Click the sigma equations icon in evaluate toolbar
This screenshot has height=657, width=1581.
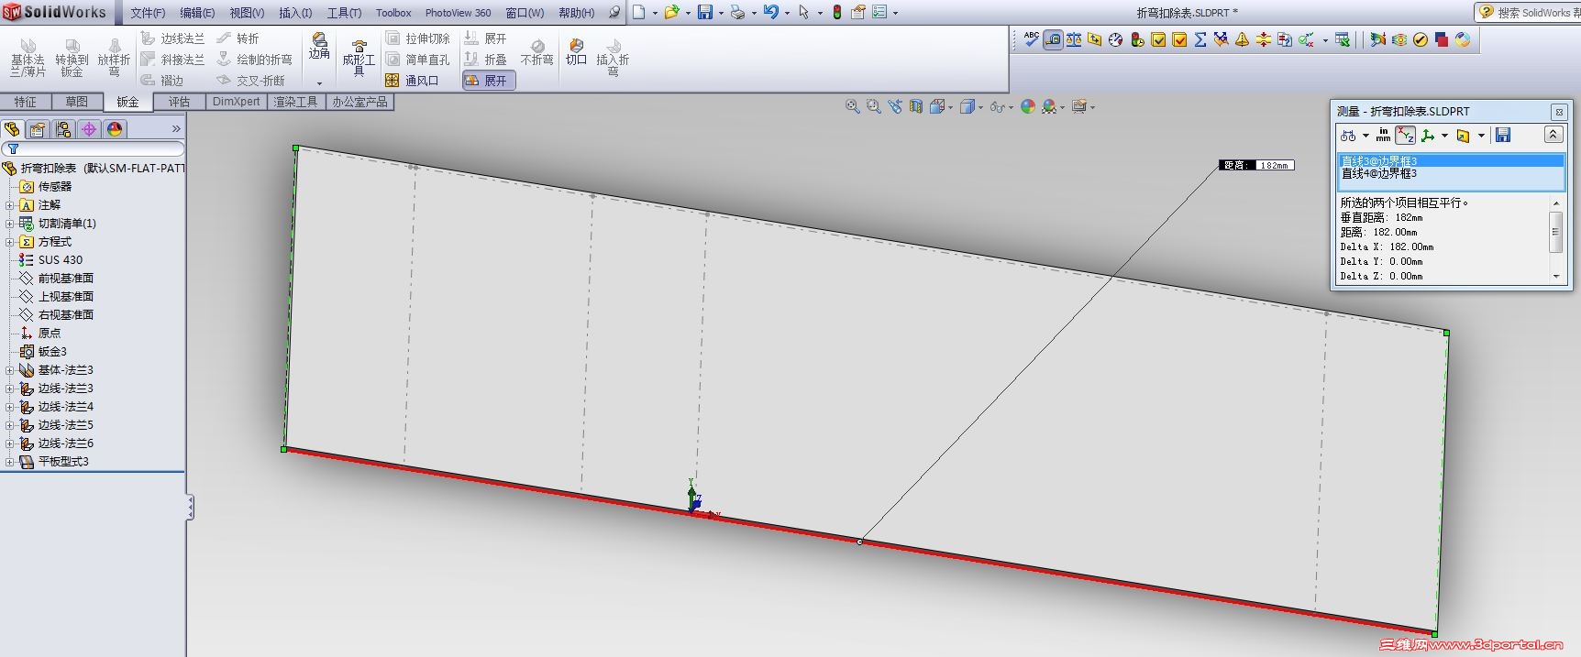pyautogui.click(x=1200, y=39)
